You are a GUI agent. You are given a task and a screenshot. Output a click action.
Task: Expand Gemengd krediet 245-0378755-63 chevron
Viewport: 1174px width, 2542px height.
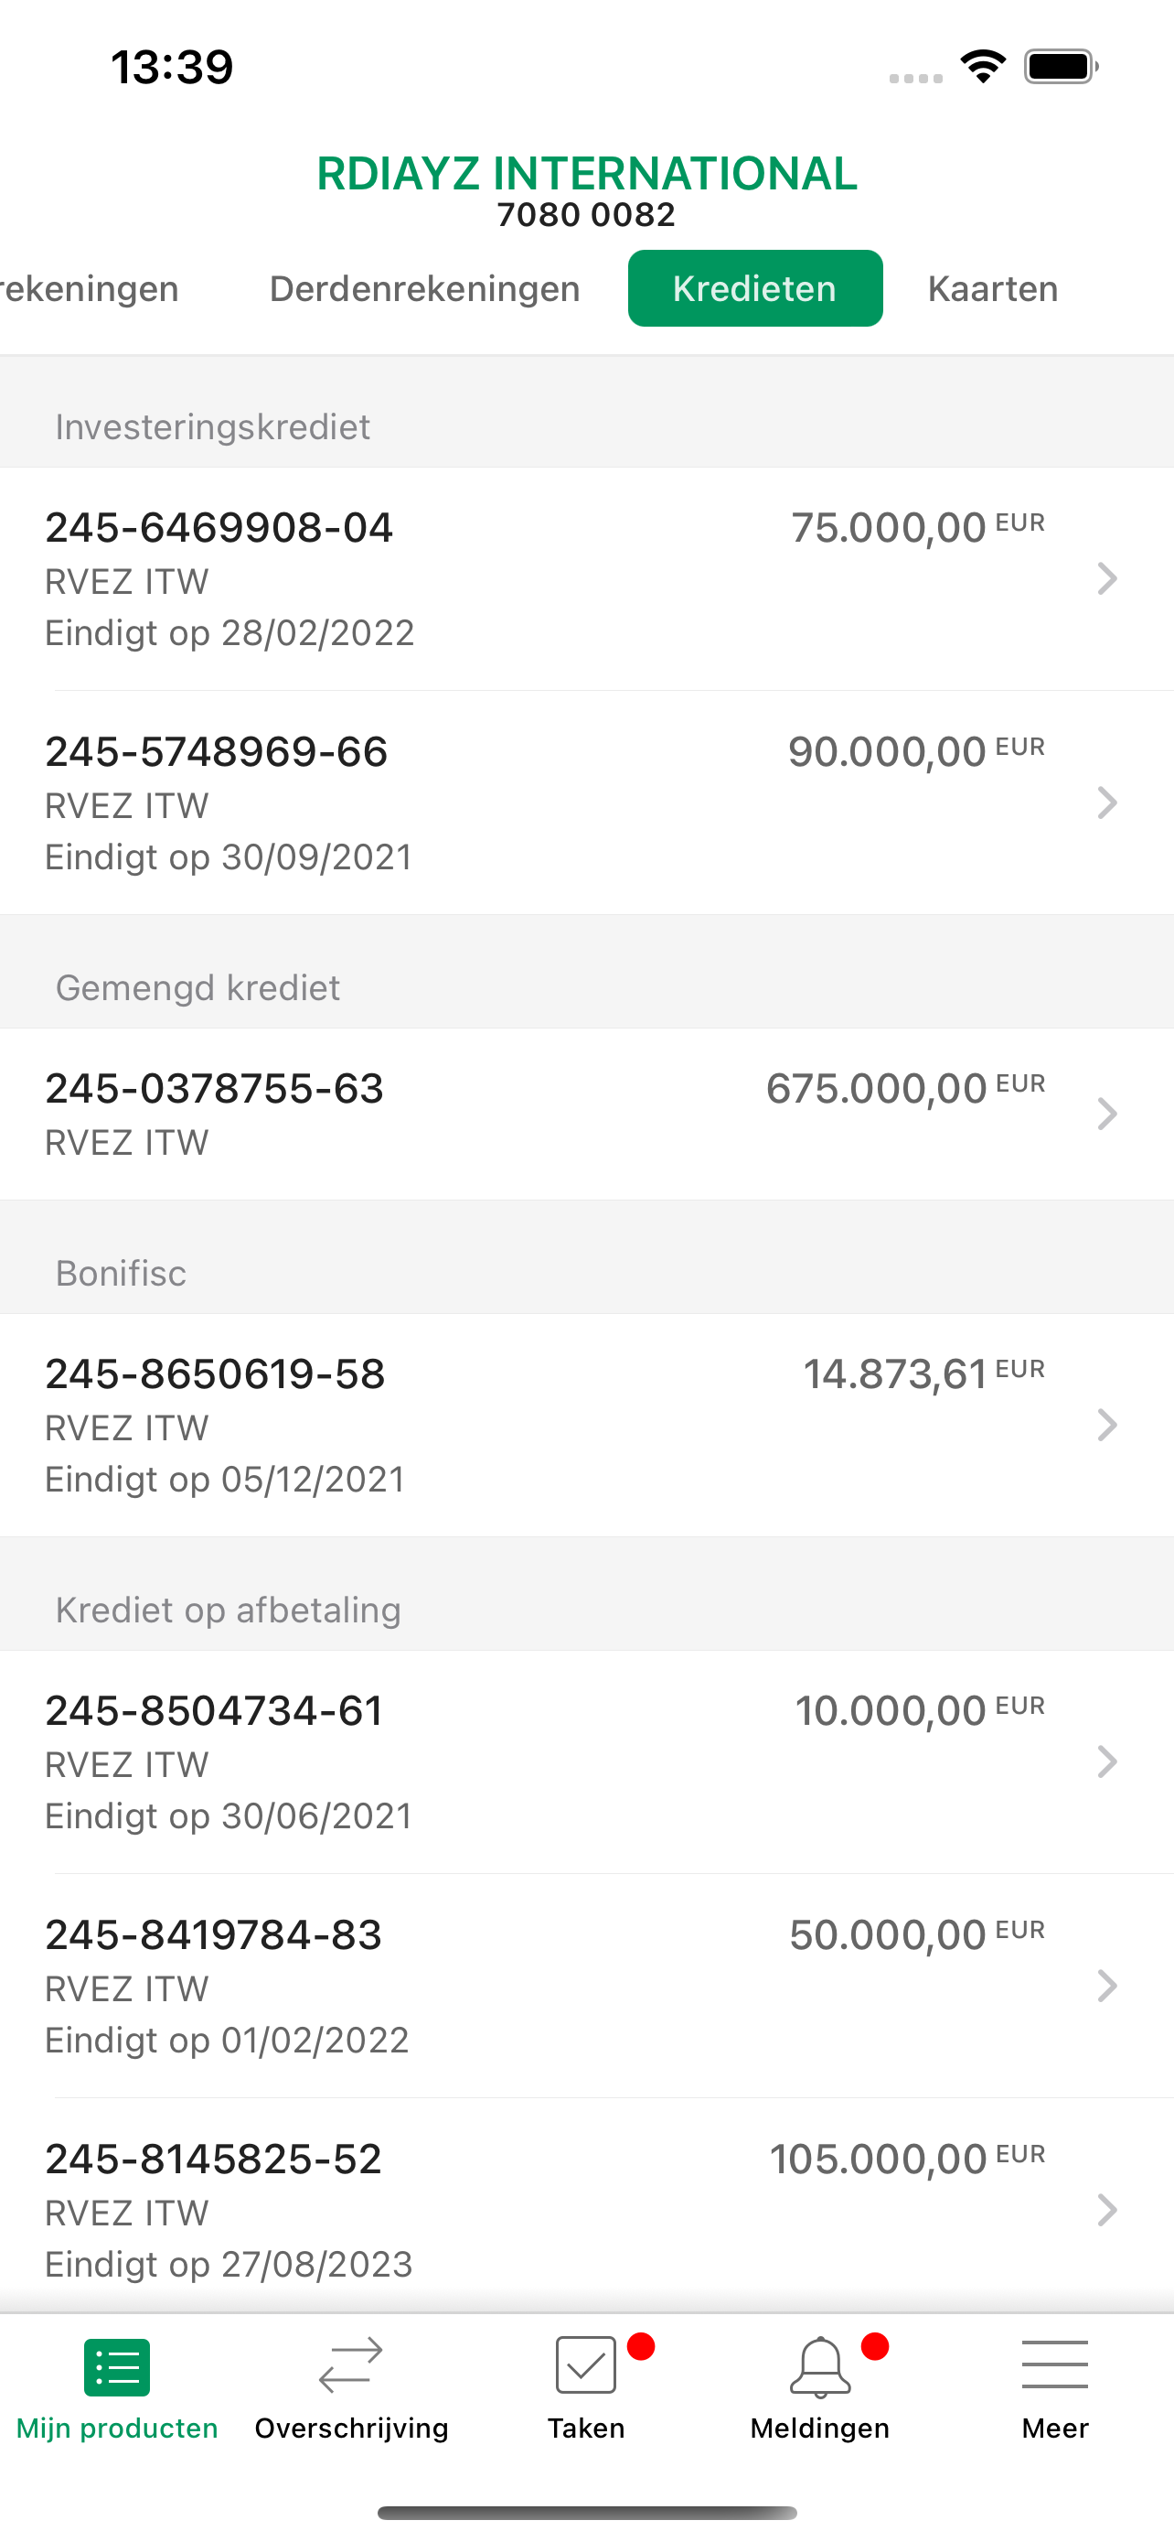tap(1107, 1115)
